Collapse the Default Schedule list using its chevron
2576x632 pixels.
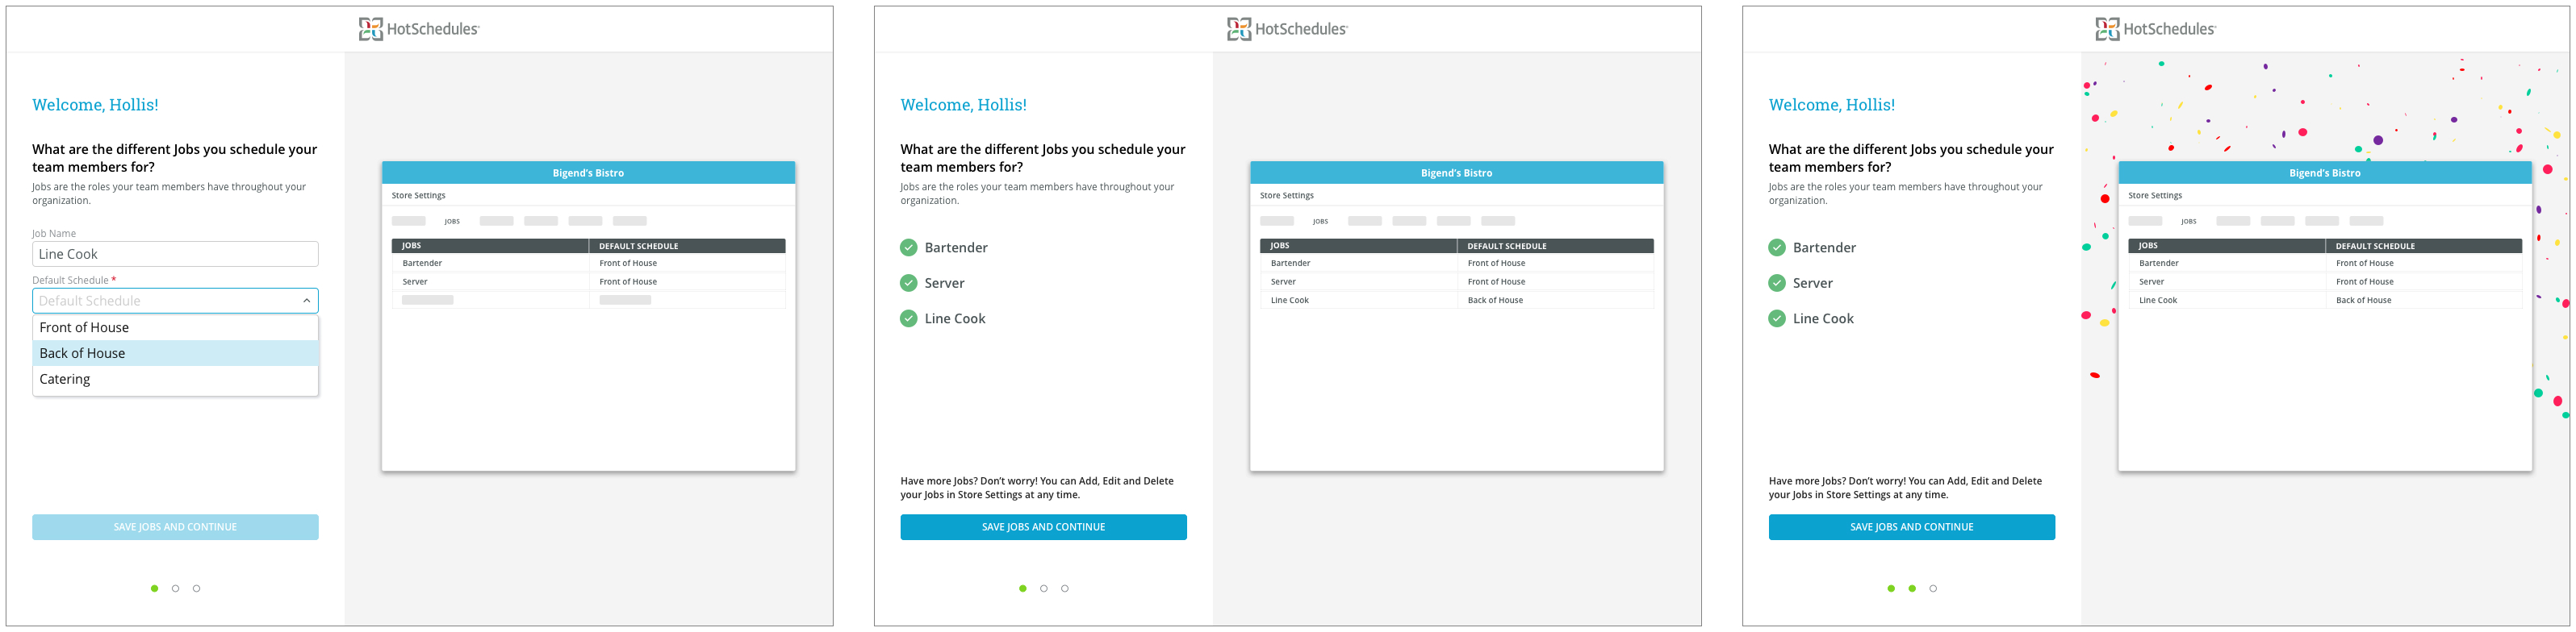[306, 301]
